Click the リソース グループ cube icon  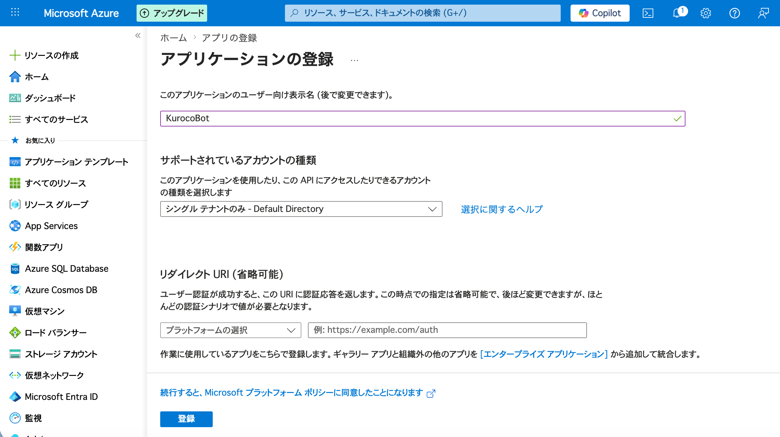click(15, 204)
